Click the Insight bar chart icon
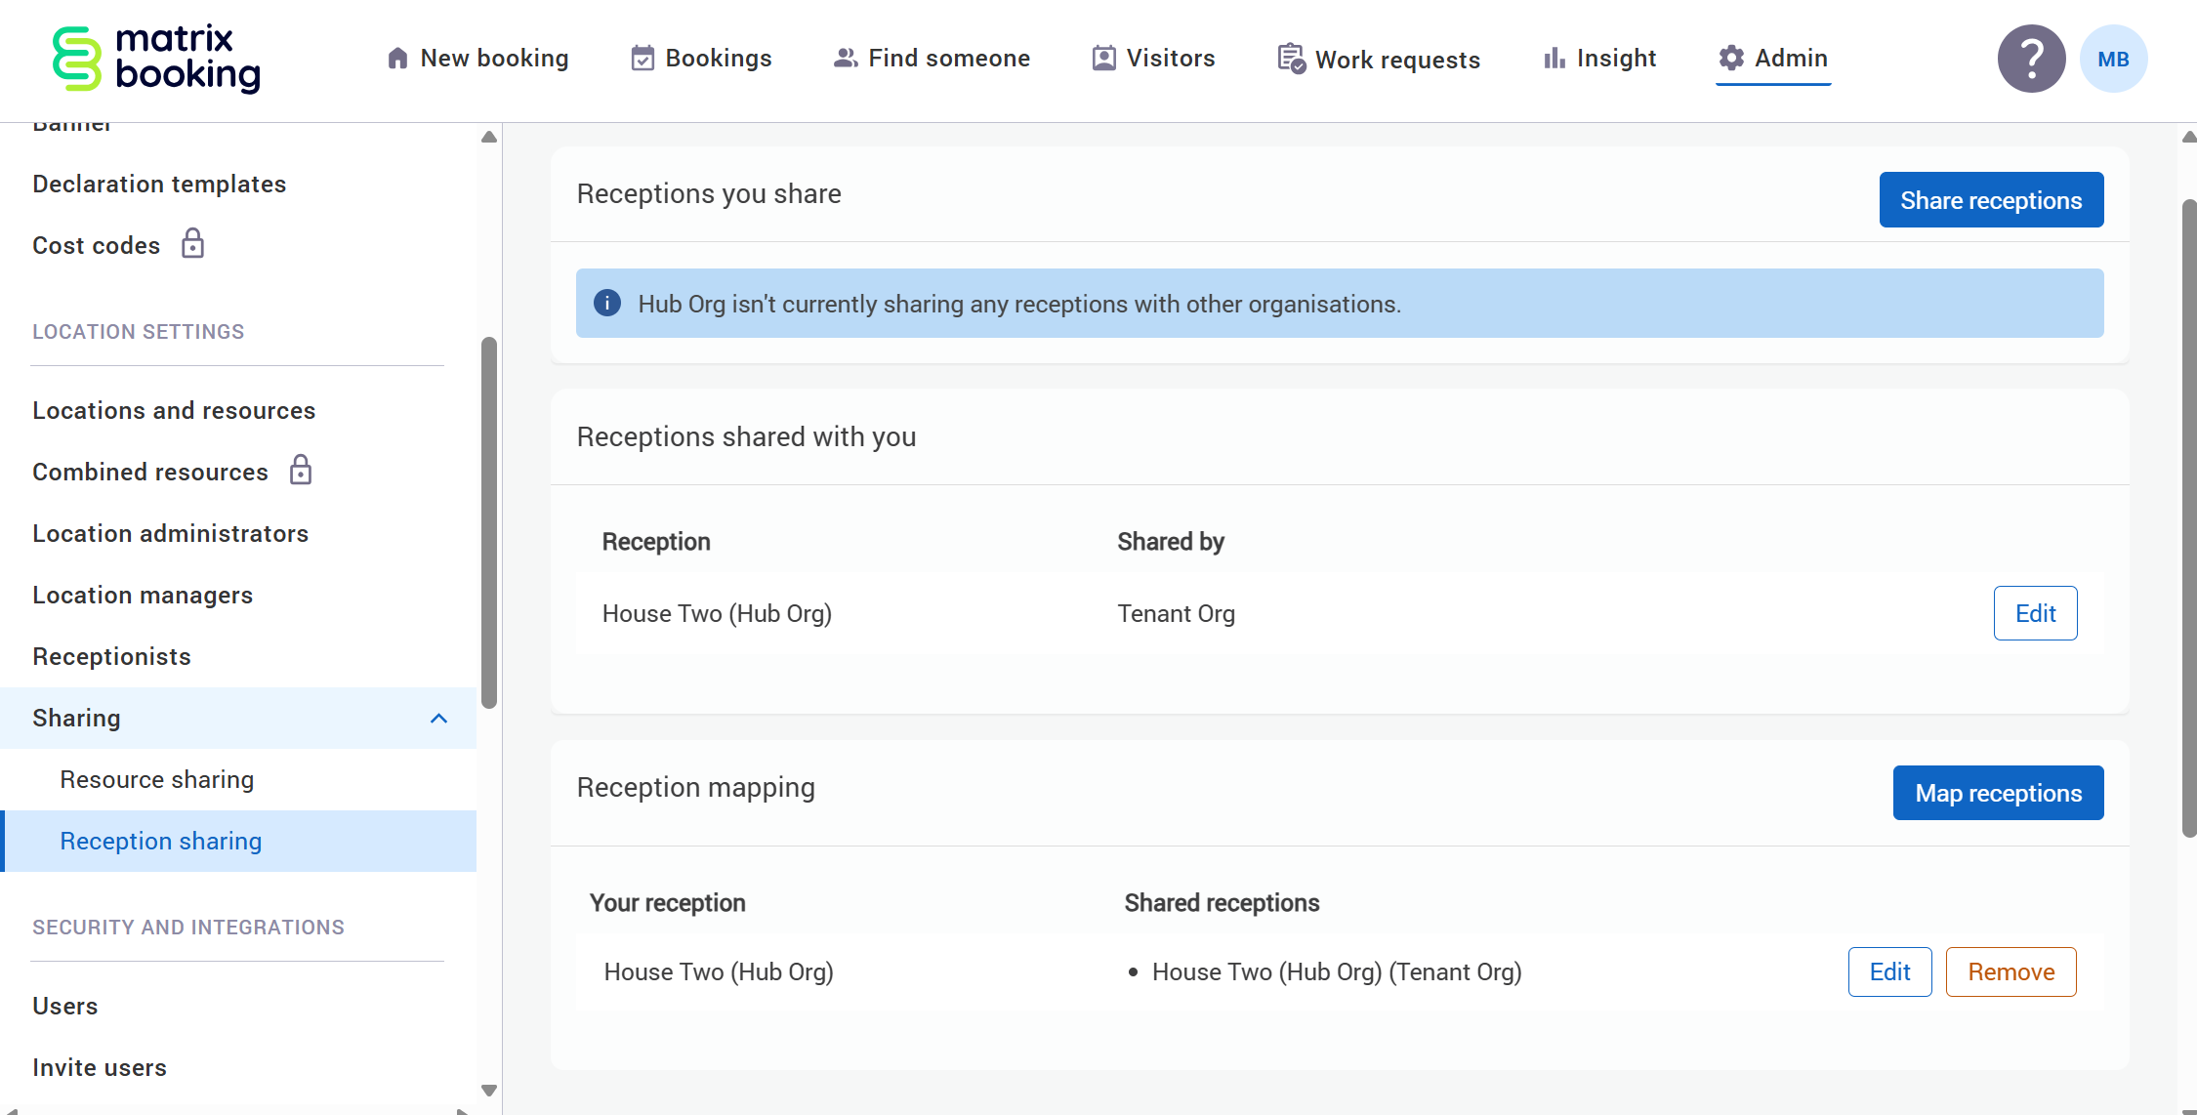Screen dimensions: 2197x1115 1554,59
